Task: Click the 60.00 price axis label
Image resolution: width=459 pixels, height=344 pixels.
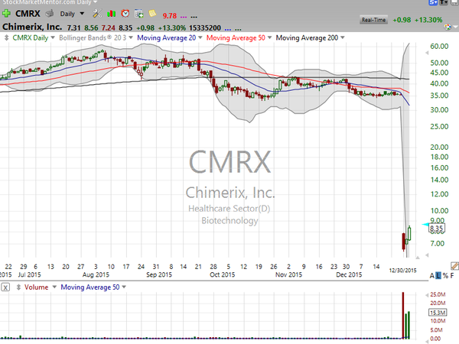Action: point(439,46)
